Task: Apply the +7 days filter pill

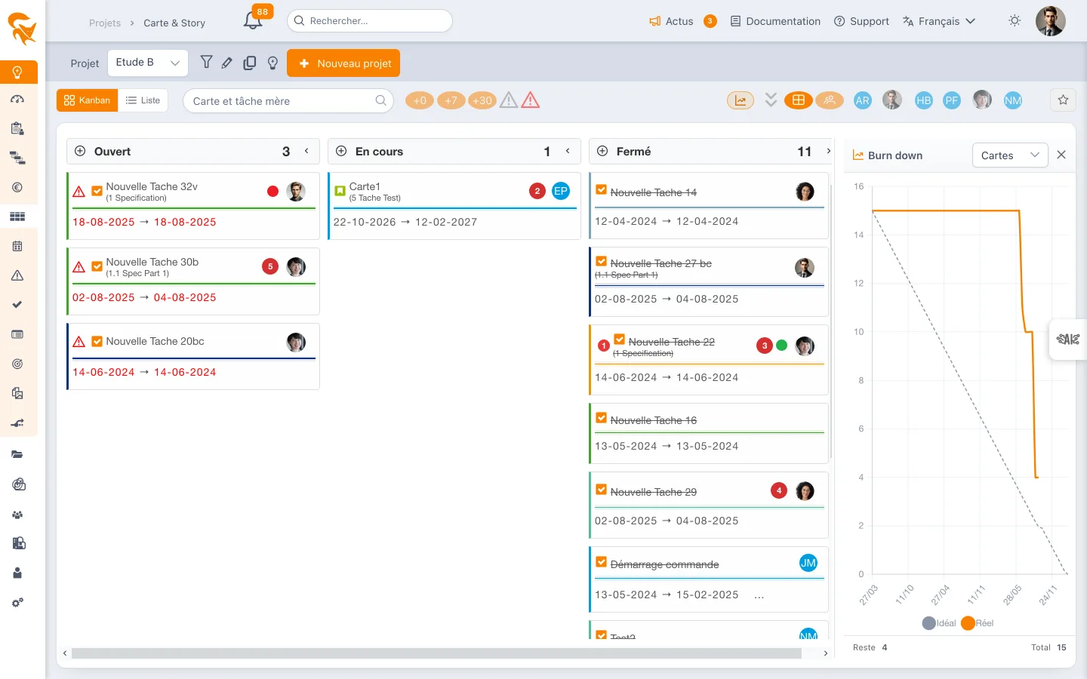Action: point(451,100)
